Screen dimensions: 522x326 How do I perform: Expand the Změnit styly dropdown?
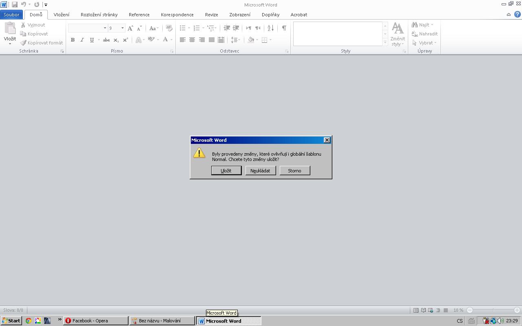pos(398,34)
